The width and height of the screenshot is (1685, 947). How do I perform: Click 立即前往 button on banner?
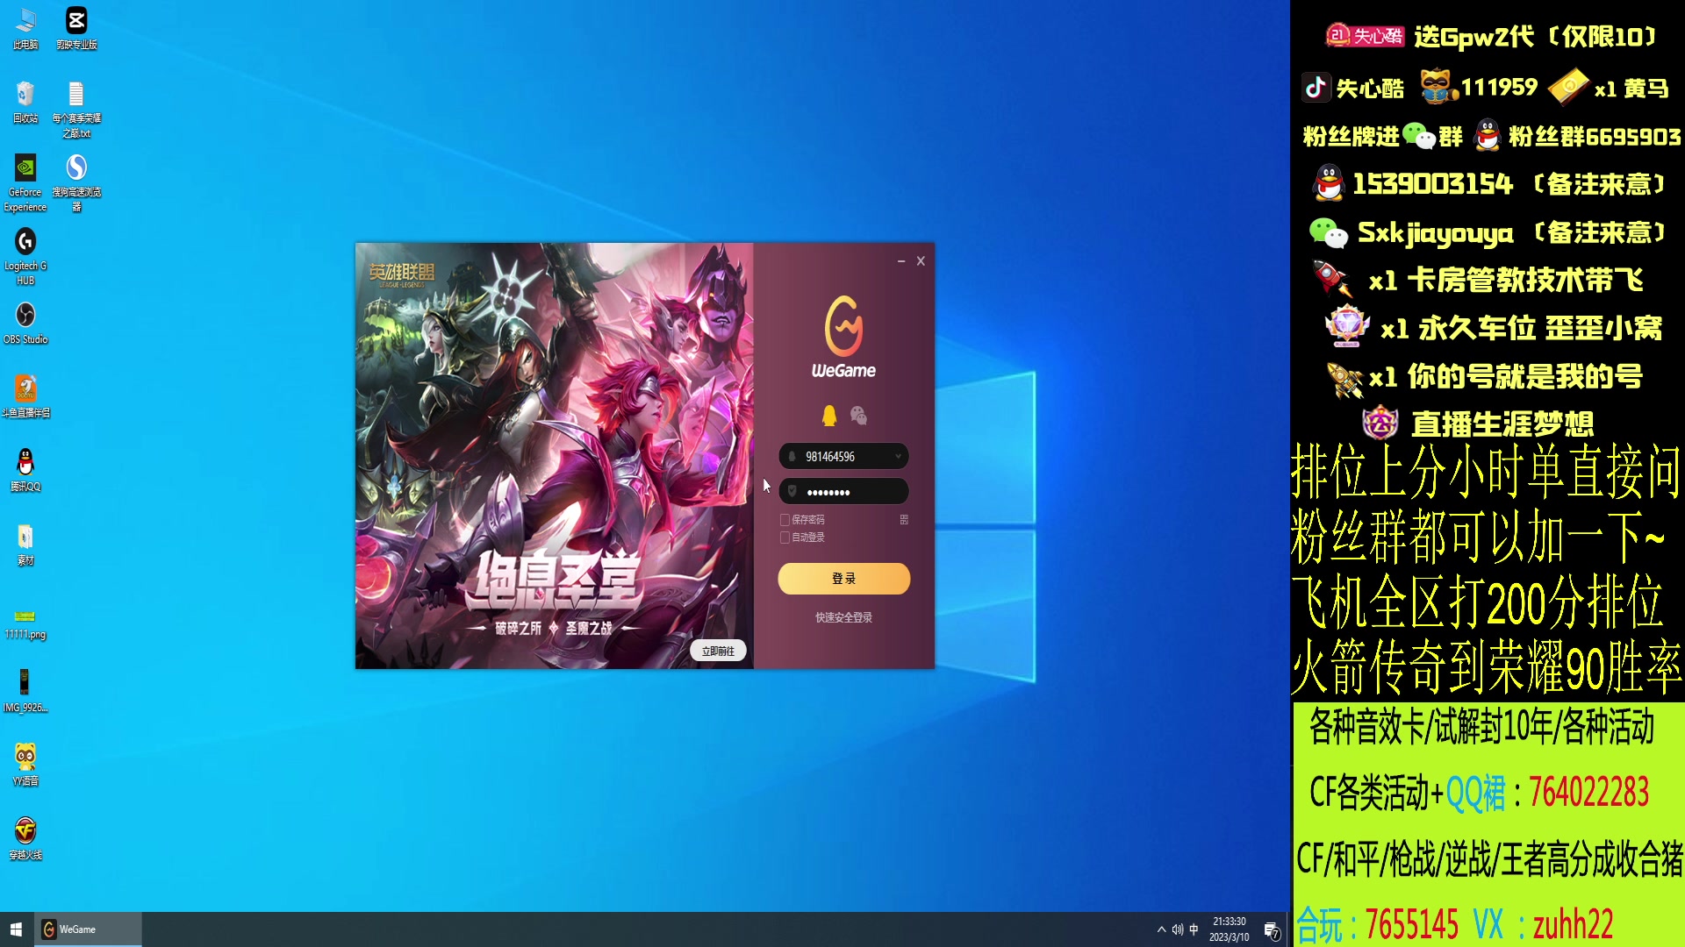pos(718,652)
